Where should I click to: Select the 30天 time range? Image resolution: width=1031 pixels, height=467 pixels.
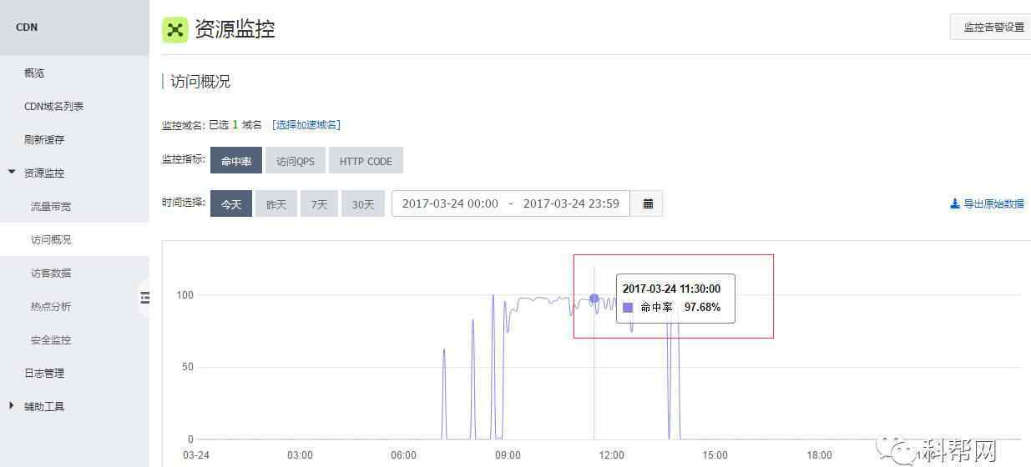[x=363, y=203]
